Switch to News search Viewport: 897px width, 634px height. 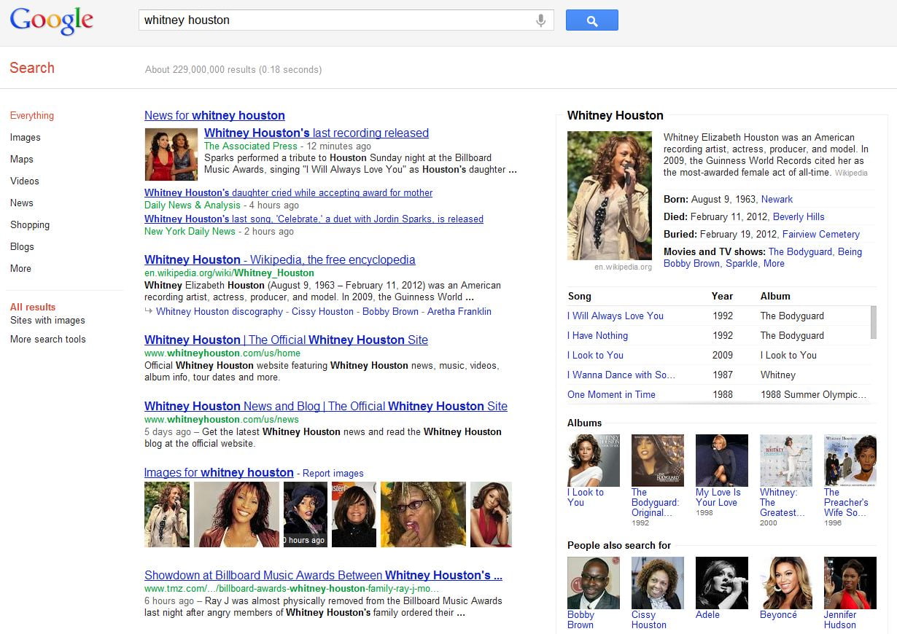tap(22, 203)
